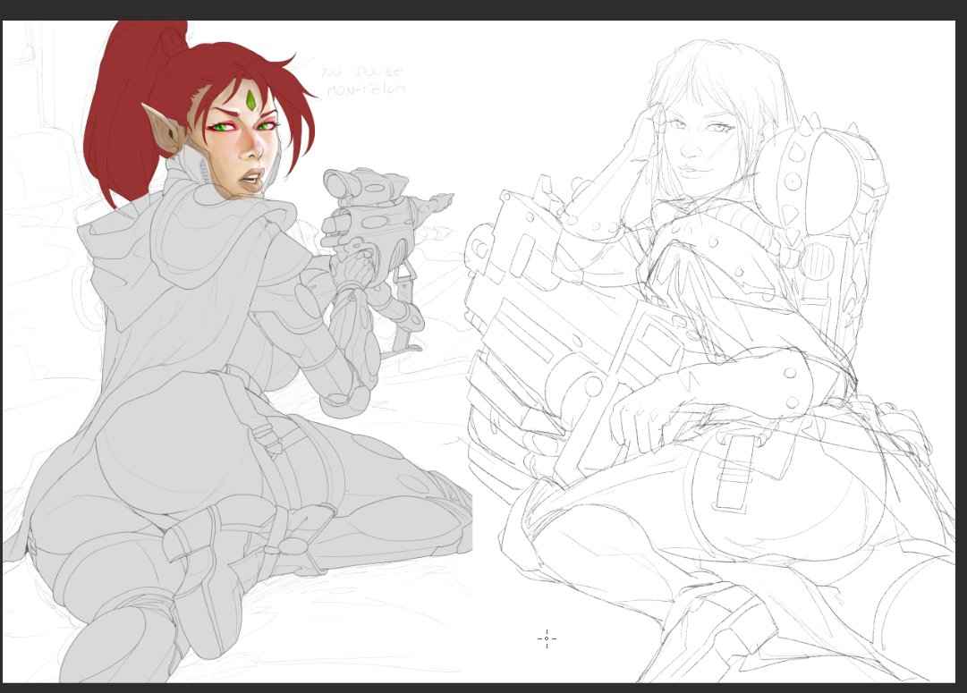Image resolution: width=967 pixels, height=693 pixels.
Task: Click the crosshair cursor on the canvas
Action: point(547,638)
